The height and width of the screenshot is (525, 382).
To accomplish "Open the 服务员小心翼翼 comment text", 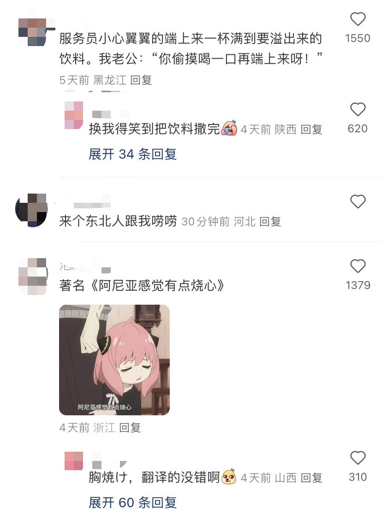I will click(x=191, y=48).
